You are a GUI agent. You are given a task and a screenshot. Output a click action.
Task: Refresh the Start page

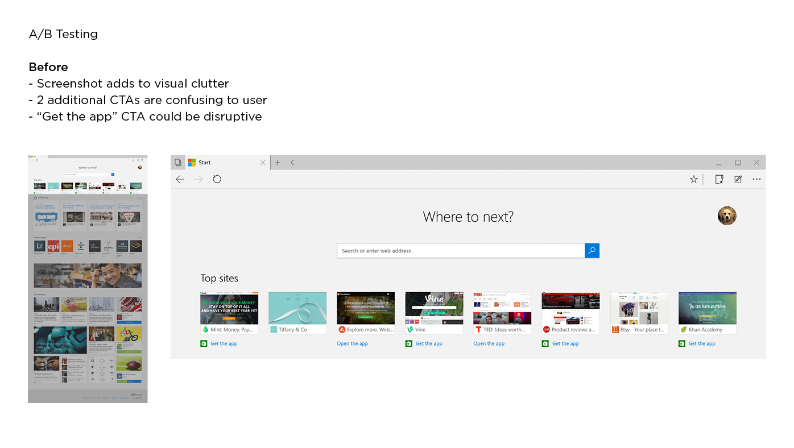coord(217,179)
